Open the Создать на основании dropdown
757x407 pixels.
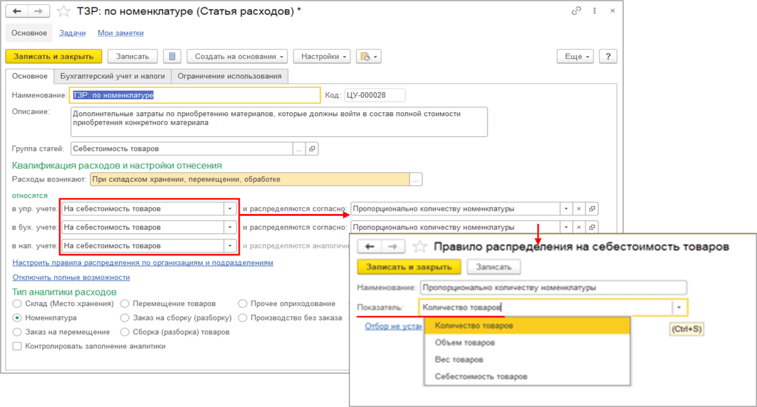237,56
